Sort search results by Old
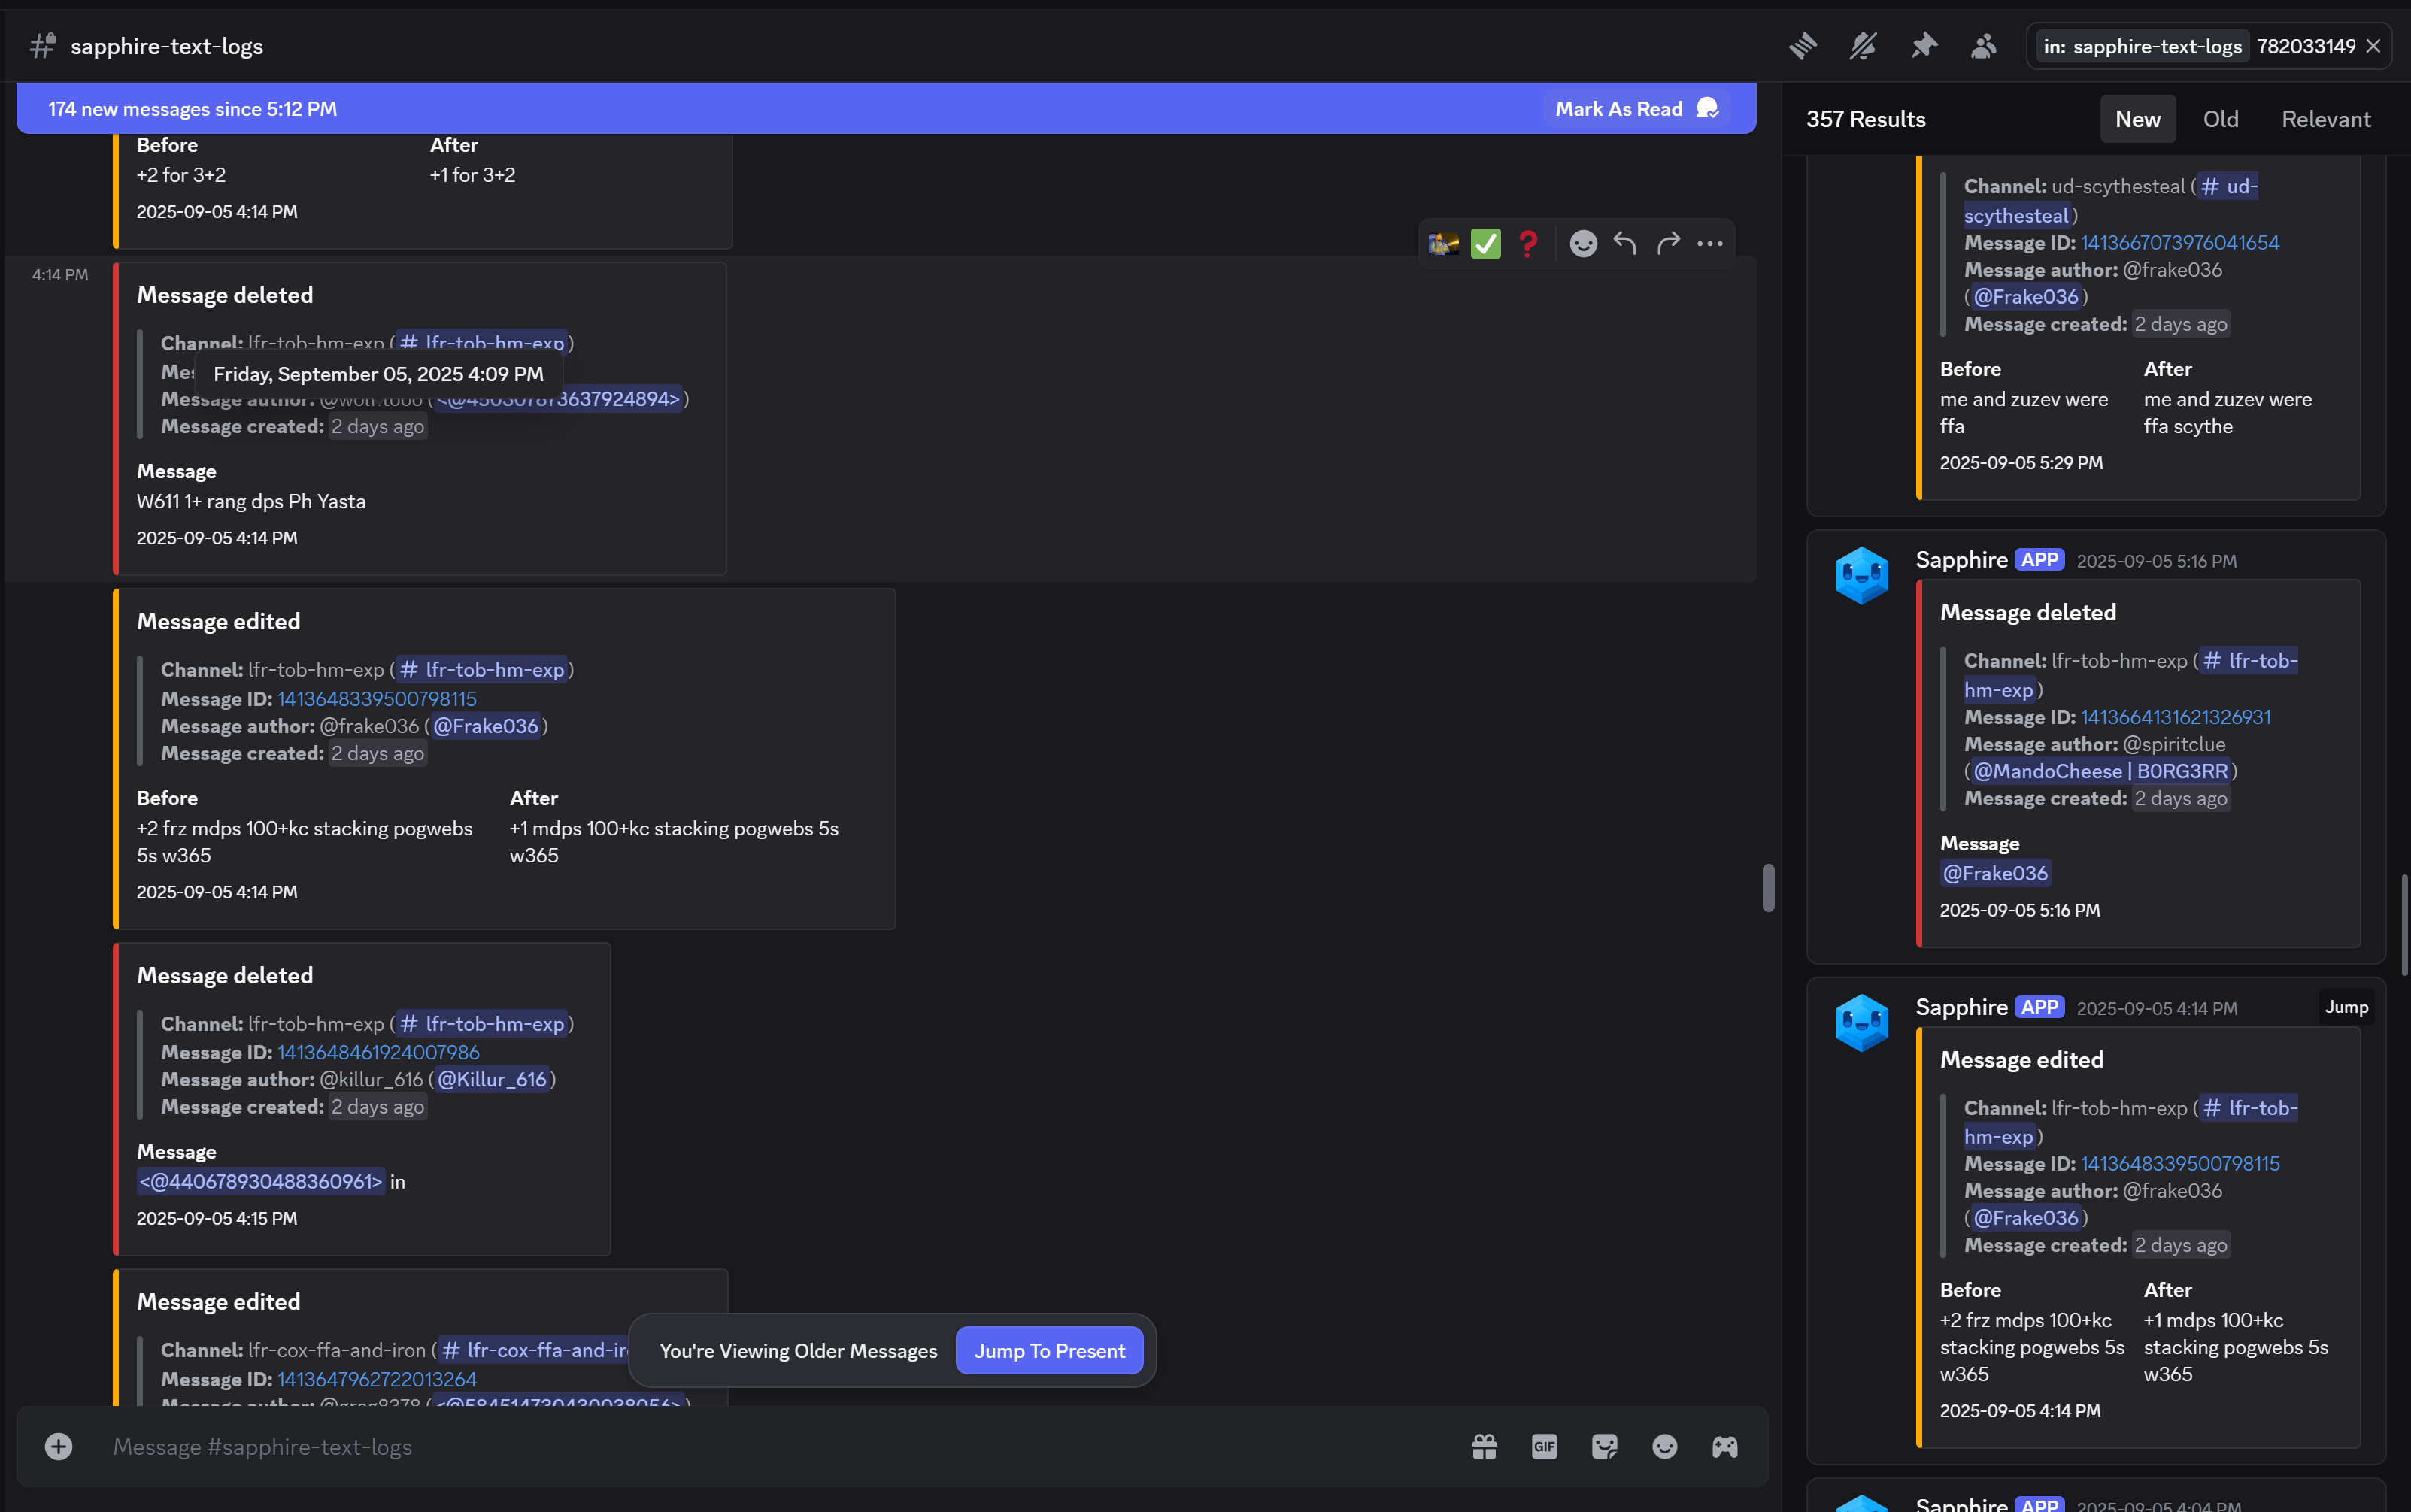2411x1512 pixels. (2220, 119)
